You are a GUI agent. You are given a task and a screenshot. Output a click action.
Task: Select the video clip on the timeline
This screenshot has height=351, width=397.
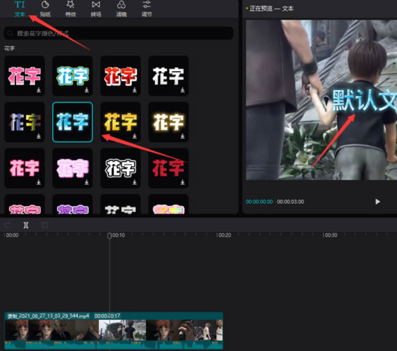113,331
